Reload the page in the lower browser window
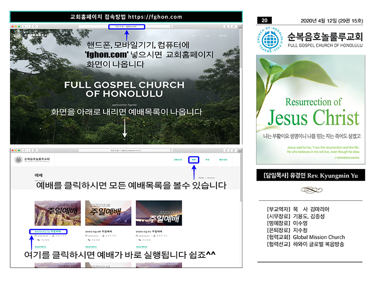Viewport: 368px width, 284px height. 171,150
